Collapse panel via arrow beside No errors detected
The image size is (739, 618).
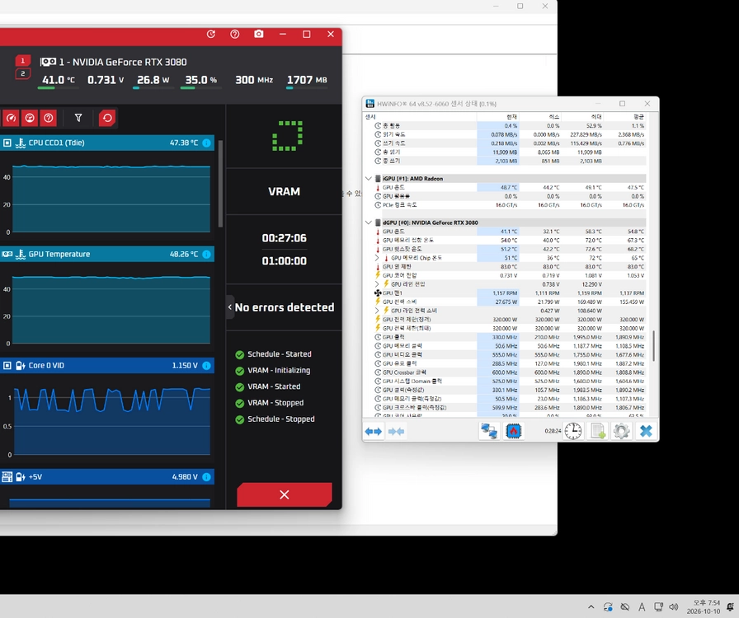tap(230, 307)
